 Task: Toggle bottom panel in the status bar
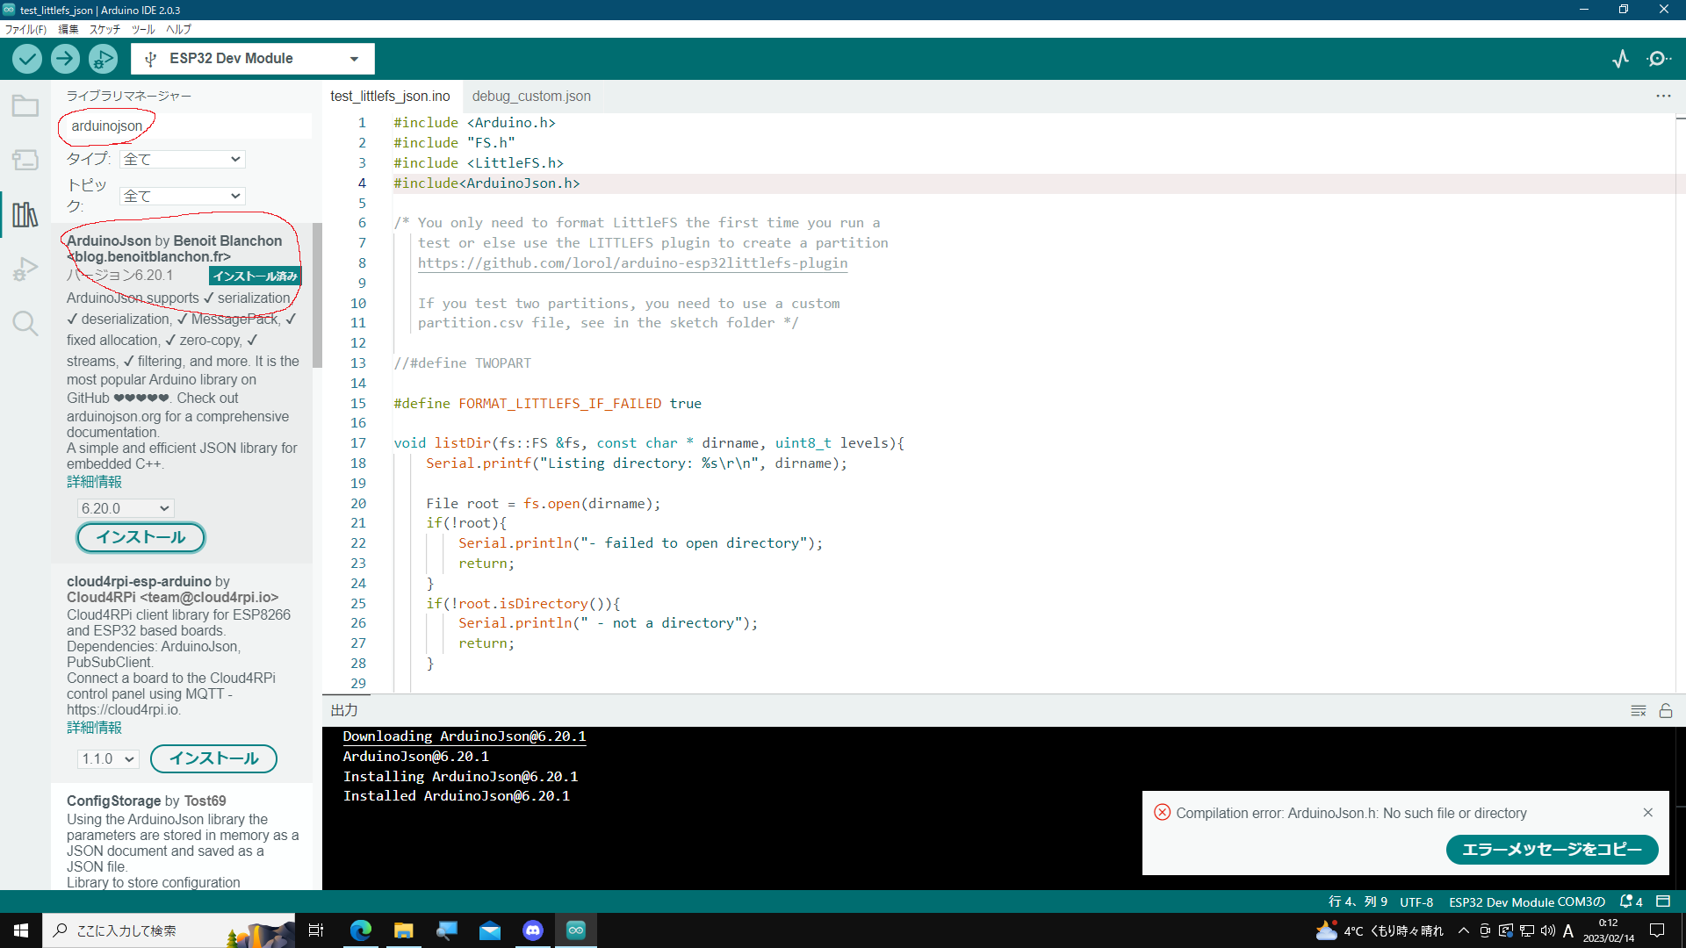coord(1663,901)
